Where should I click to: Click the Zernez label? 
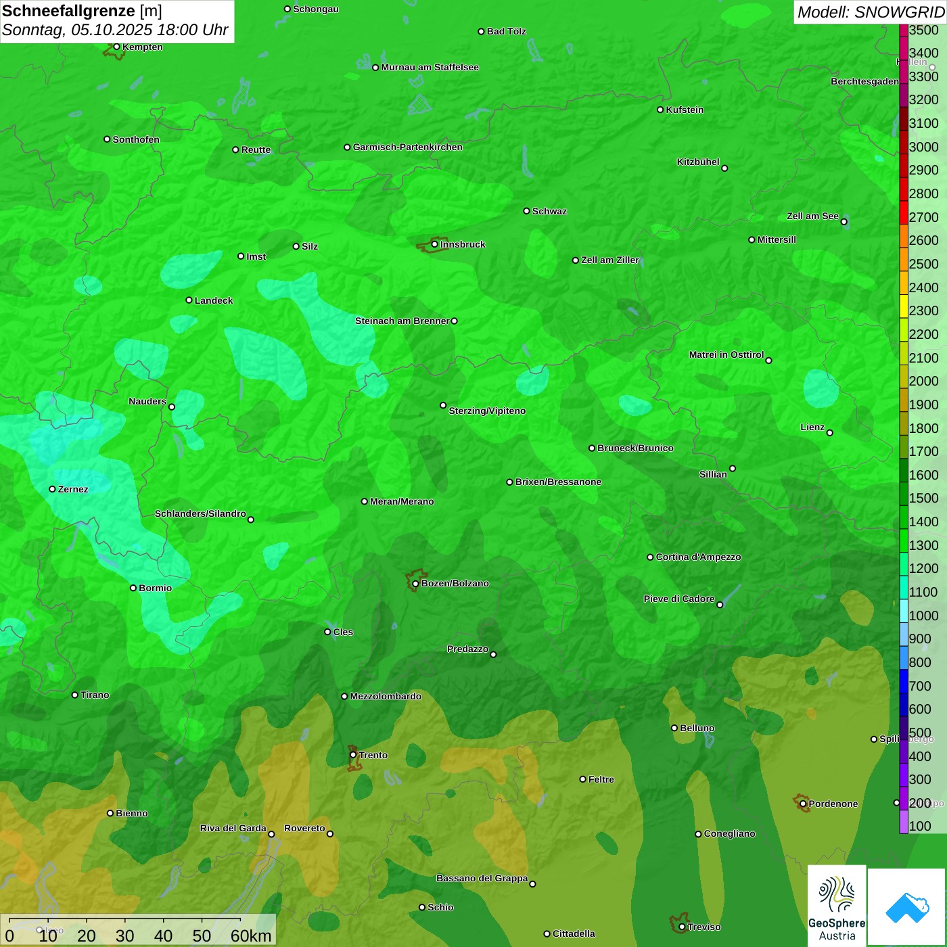(73, 489)
